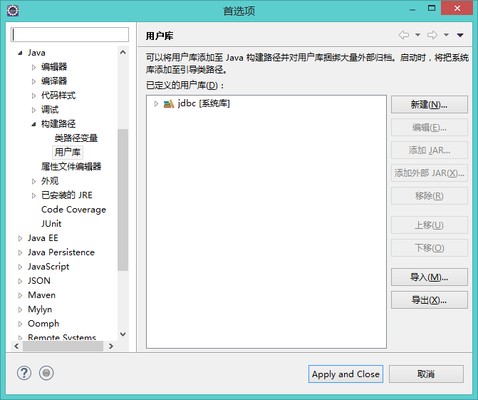Open Code Coverage preferences
The image size is (478, 400).
point(73,210)
